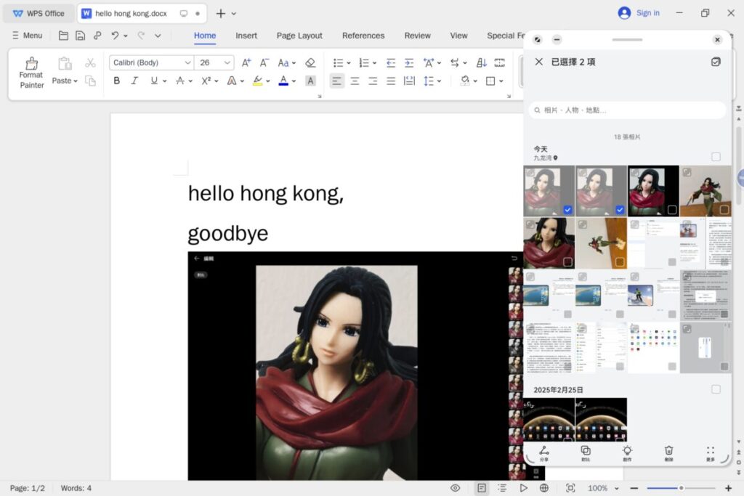Viewport: 744px width, 496px height.
Task: Click the trash delete icon in photo panel
Action: (x=668, y=453)
